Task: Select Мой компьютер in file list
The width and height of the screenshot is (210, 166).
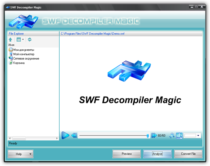Action: click(24, 54)
